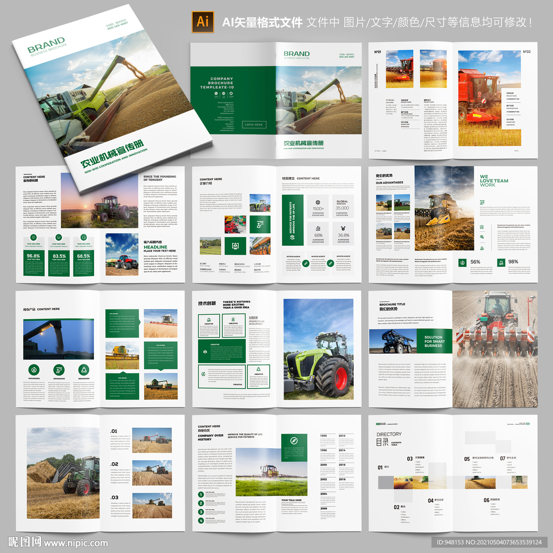Image resolution: width=553 pixels, height=553 pixels.
Task: Click the green circle icon above 68.5% card
Action: [x=84, y=238]
